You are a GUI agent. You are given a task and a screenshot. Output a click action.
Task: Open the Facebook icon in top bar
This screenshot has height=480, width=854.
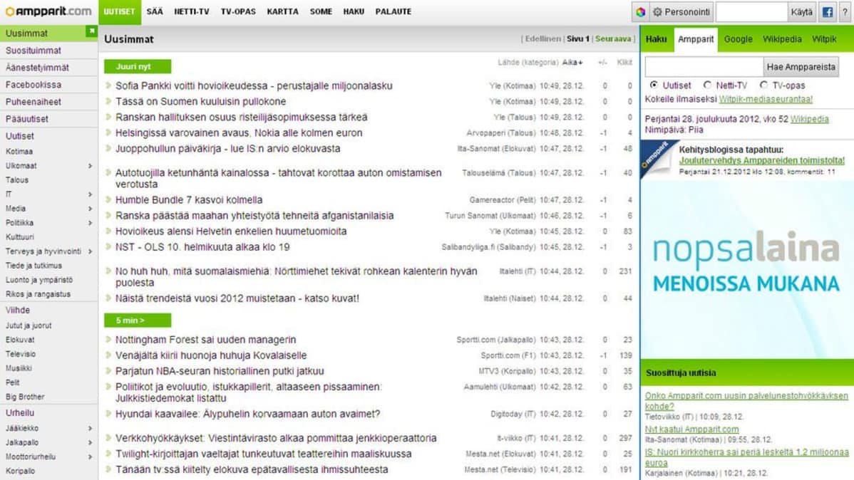pos(828,12)
